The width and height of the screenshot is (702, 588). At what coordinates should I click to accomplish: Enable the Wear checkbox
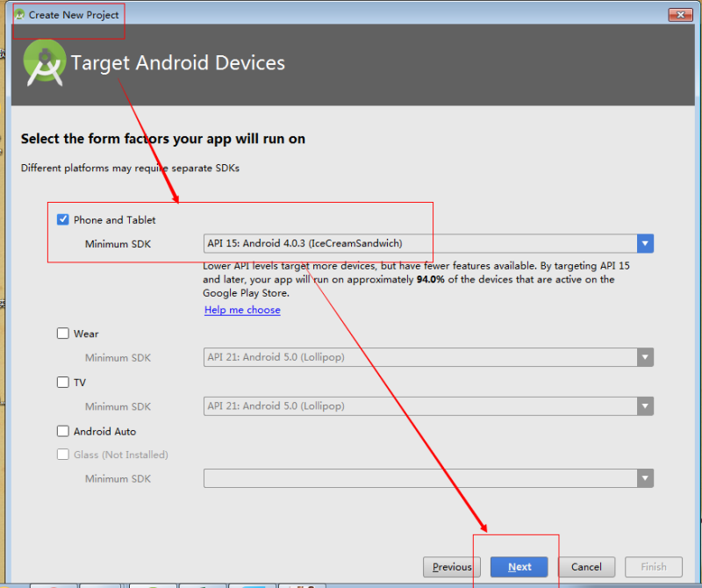tap(62, 333)
